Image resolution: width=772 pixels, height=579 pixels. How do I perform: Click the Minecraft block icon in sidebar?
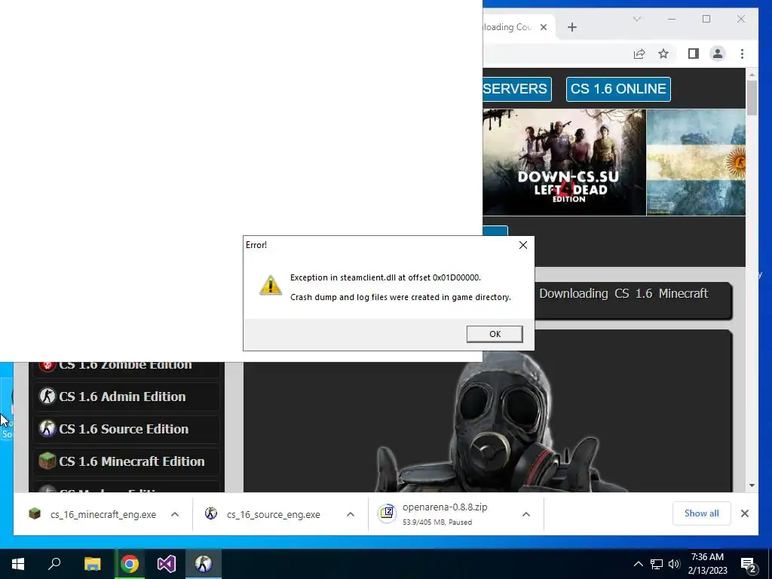click(x=47, y=461)
